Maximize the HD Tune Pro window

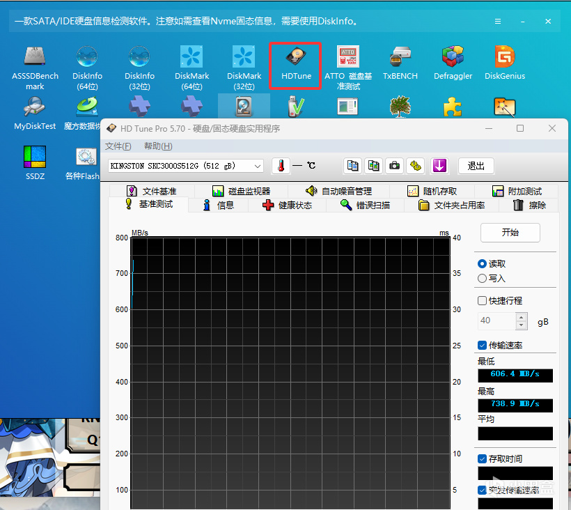point(520,128)
